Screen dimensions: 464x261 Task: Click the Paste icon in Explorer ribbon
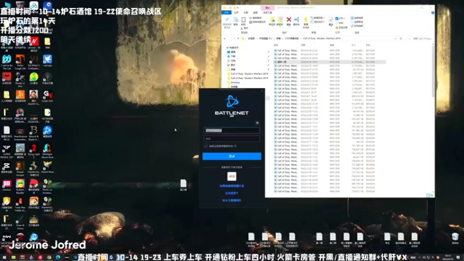click(243, 20)
